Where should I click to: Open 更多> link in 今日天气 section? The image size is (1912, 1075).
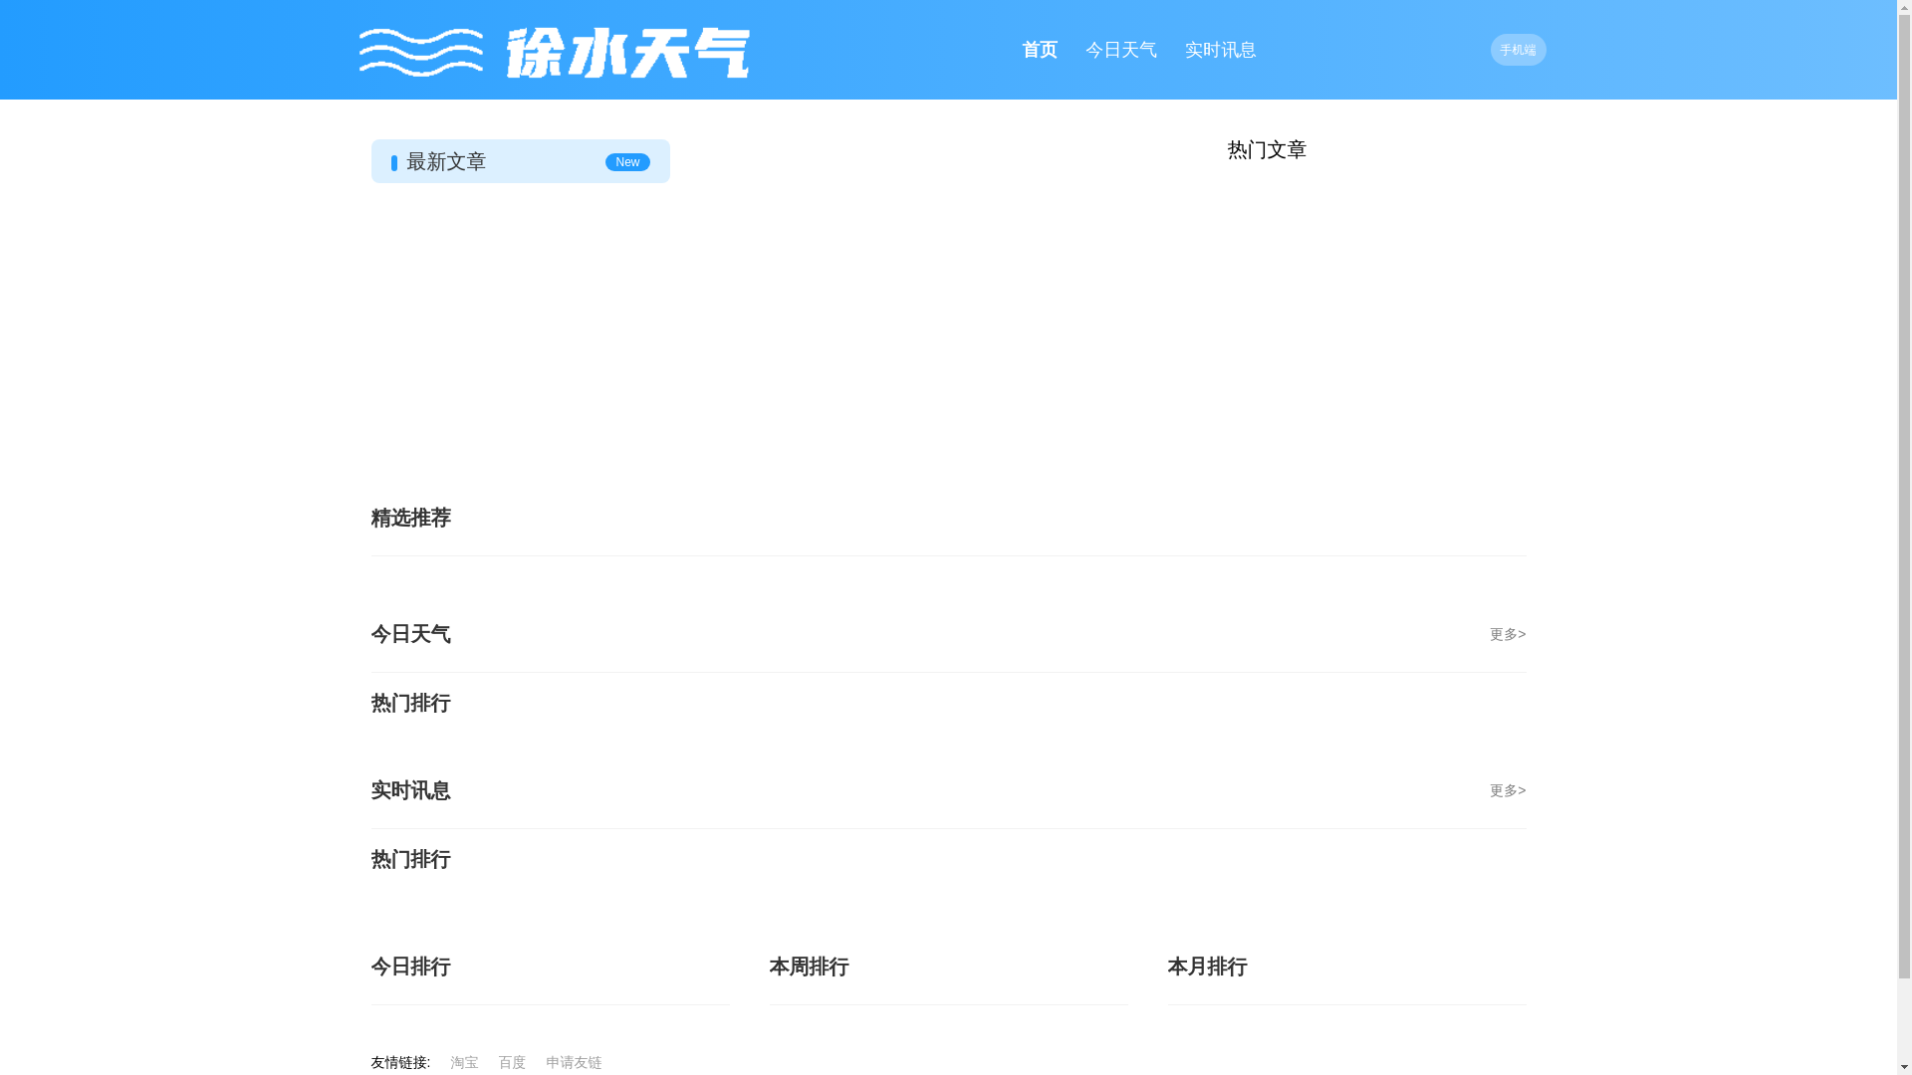1508,634
